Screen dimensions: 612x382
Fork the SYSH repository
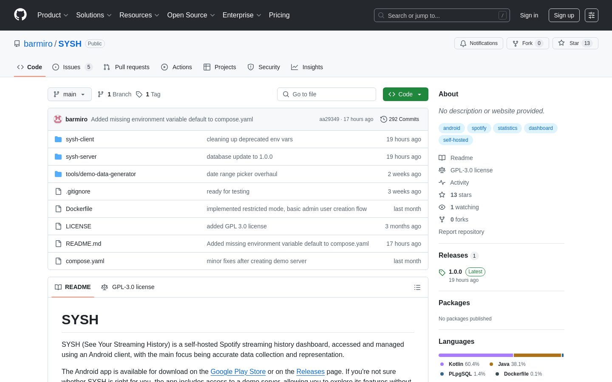pyautogui.click(x=528, y=43)
